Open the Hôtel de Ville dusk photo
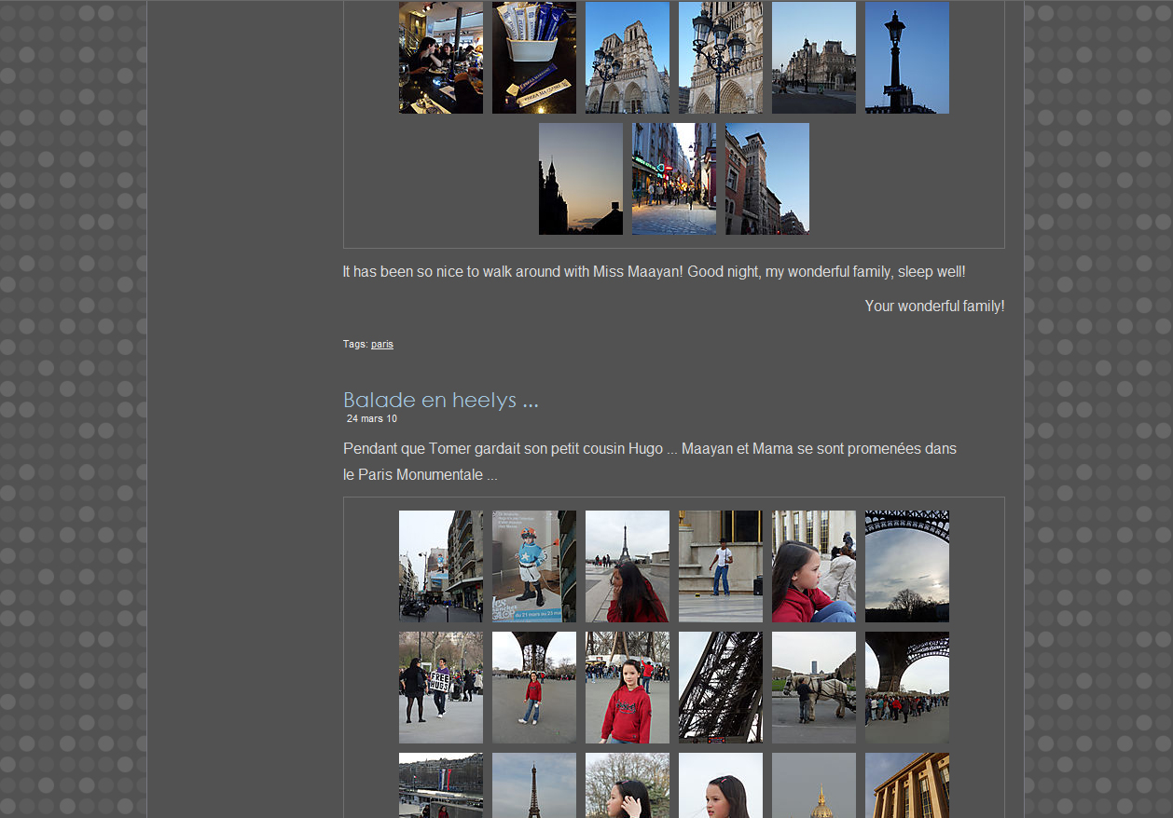 [x=813, y=58]
